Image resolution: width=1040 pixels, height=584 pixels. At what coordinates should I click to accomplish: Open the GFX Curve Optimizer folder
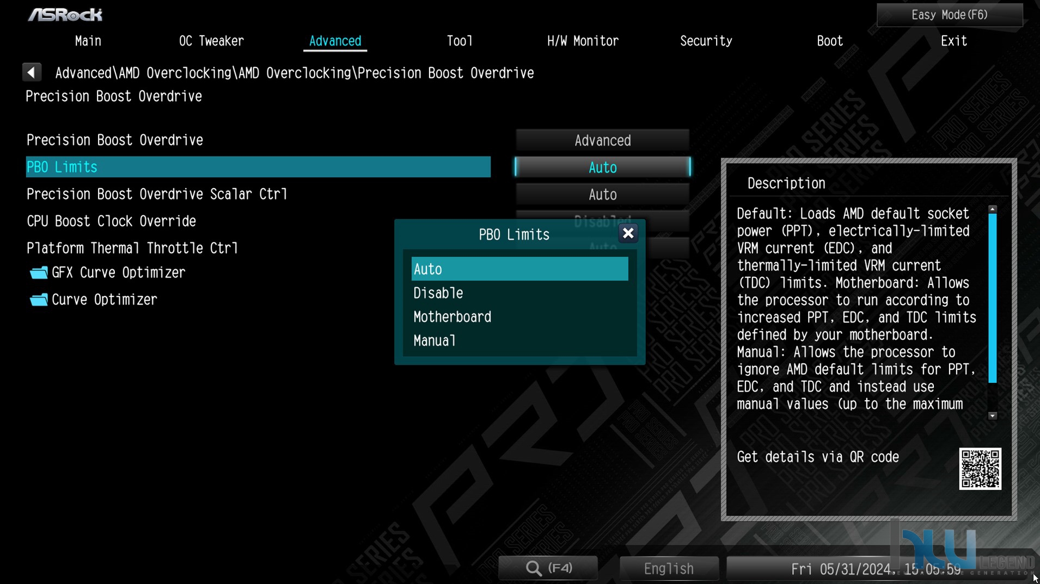click(108, 273)
